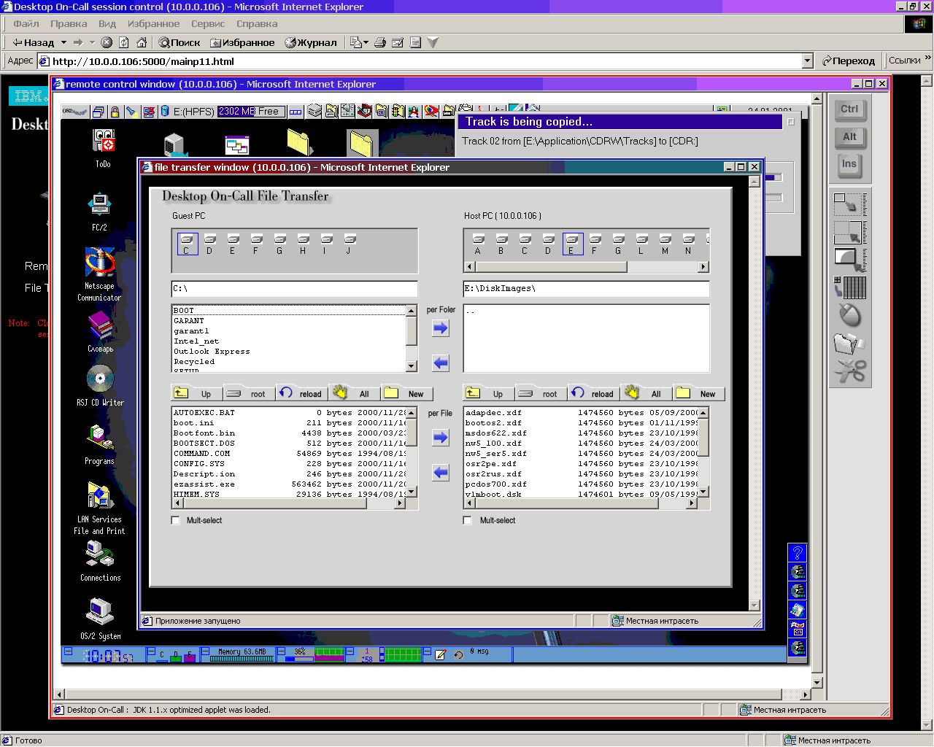Image resolution: width=934 pixels, height=747 pixels.
Task: Click the Alt key button in remote toolbar
Action: pyautogui.click(x=849, y=137)
